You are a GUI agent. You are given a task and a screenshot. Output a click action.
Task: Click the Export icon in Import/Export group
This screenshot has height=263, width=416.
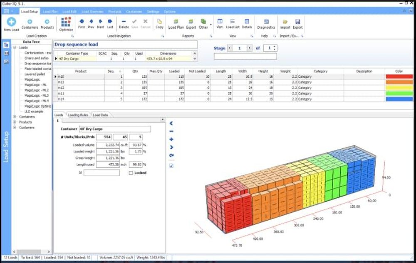click(x=298, y=23)
